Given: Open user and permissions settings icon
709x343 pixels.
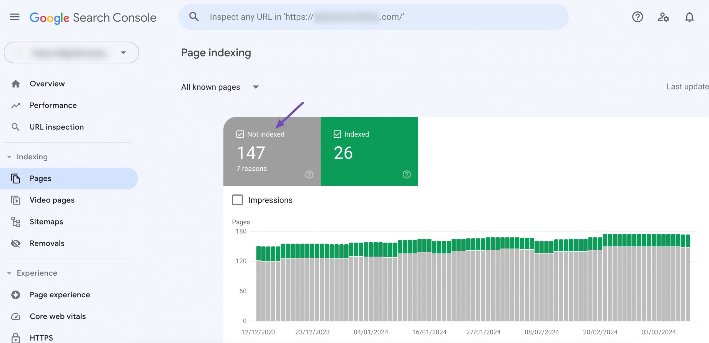Looking at the screenshot, I should click(x=663, y=17).
